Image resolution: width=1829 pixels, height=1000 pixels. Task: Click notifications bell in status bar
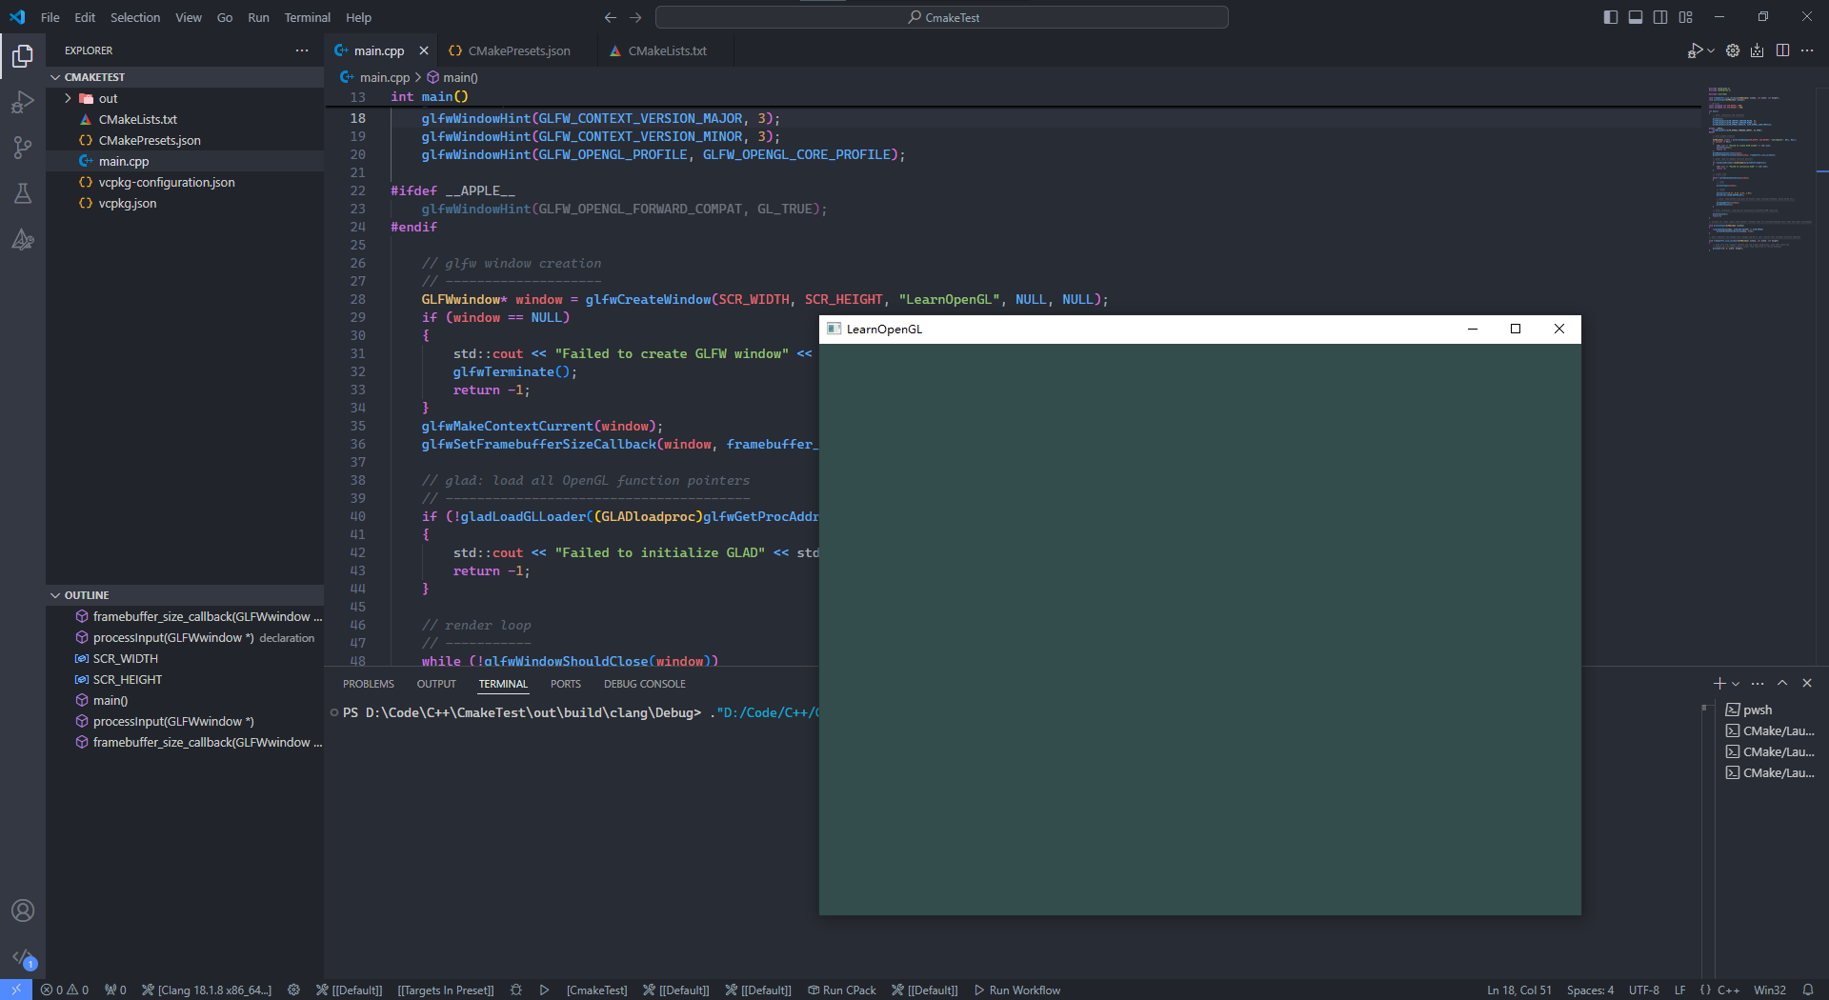pos(1807,990)
